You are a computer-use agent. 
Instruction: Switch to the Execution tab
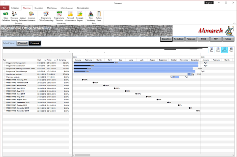[x=39, y=8]
